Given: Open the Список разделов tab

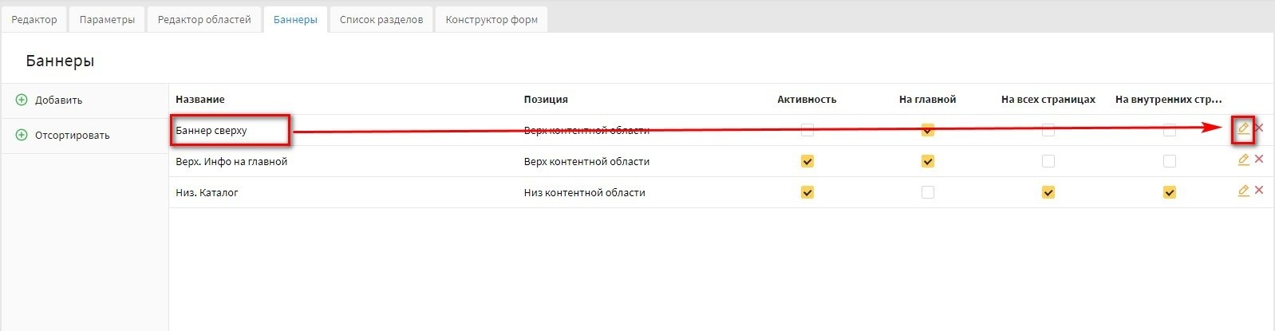Looking at the screenshot, I should point(381,20).
